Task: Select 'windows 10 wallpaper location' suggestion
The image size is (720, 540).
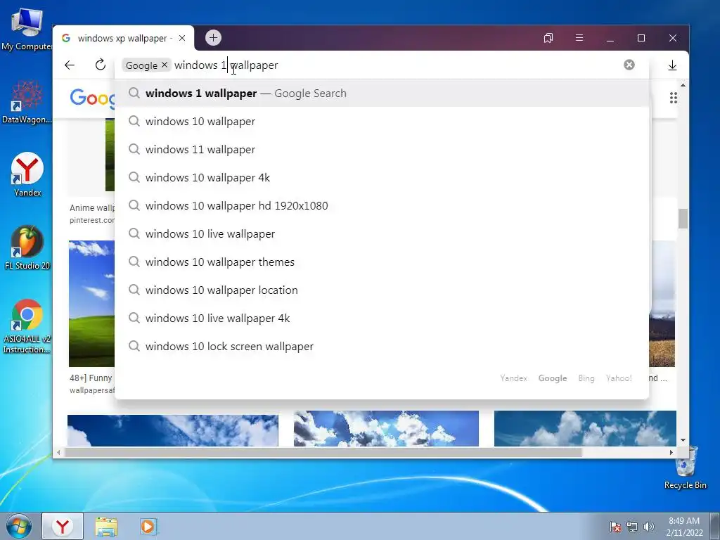Action: pyautogui.click(x=382, y=290)
